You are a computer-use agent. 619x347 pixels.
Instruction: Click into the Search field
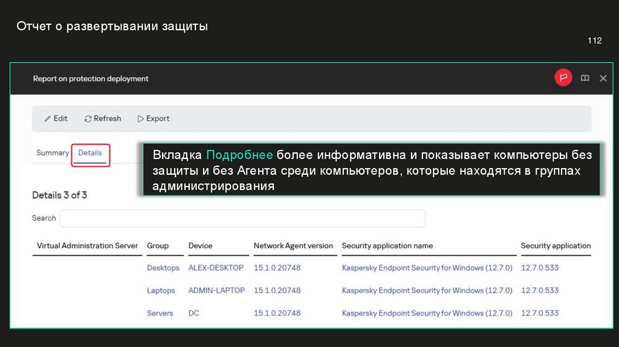(242, 218)
